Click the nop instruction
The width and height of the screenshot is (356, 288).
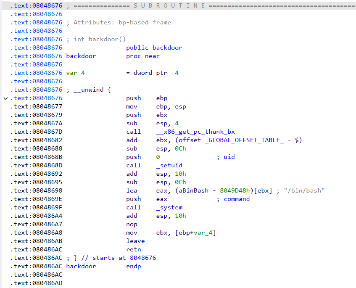pyautogui.click(x=132, y=224)
